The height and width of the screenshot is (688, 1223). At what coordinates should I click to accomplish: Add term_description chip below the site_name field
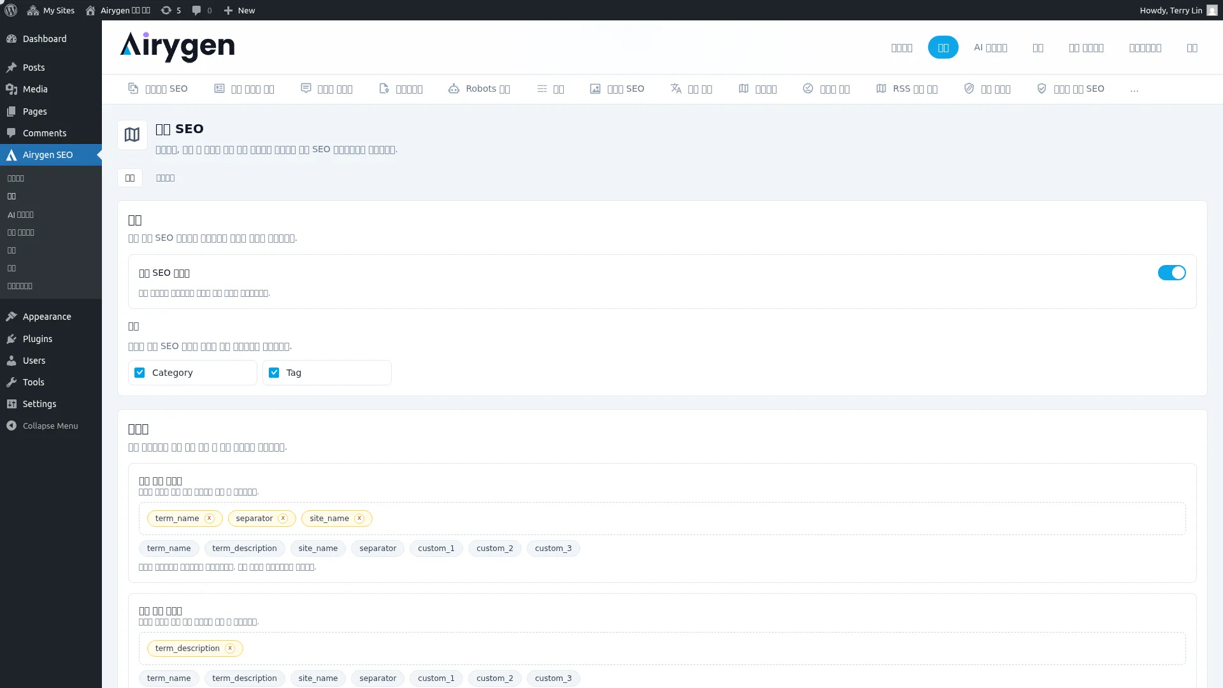[245, 548]
